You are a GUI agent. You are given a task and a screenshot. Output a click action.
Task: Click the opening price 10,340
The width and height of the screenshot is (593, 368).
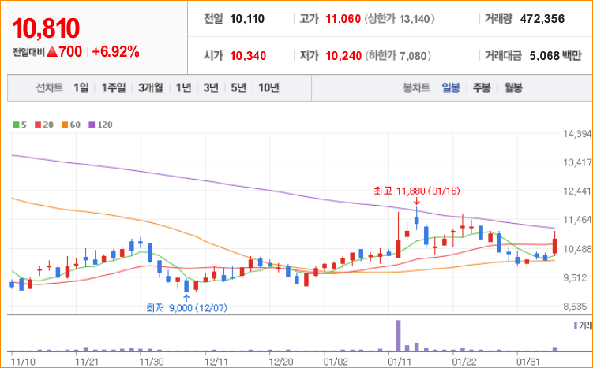248,56
